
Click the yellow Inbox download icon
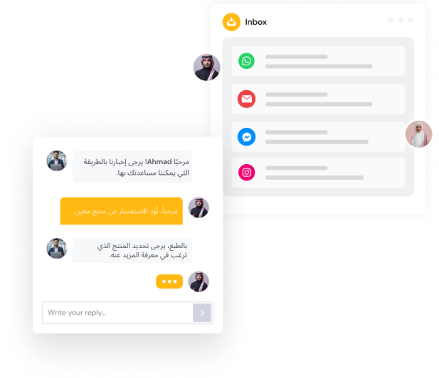point(231,22)
